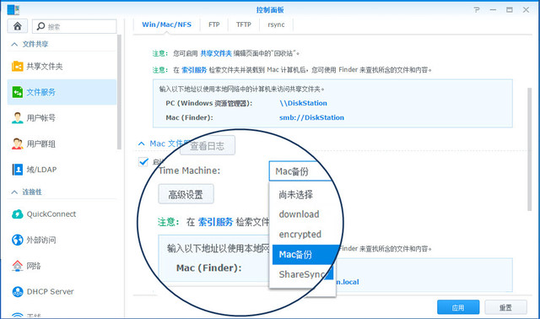Image resolution: width=540 pixels, height=319 pixels.
Task: Click the "PC (Windows 资源管理器):" label
Action: pos(209,103)
